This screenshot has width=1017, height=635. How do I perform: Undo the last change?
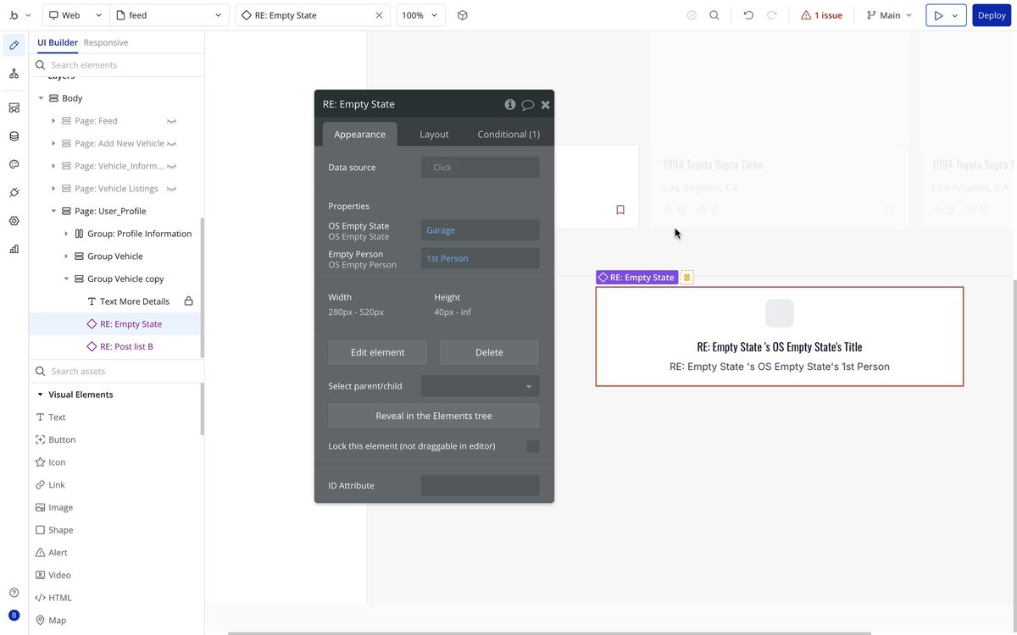coord(748,15)
